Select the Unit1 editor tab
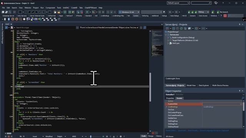The height and width of the screenshot is (138, 246). (x=7, y=24)
